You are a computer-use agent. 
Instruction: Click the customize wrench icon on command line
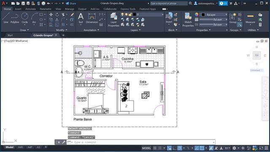(x=64, y=142)
